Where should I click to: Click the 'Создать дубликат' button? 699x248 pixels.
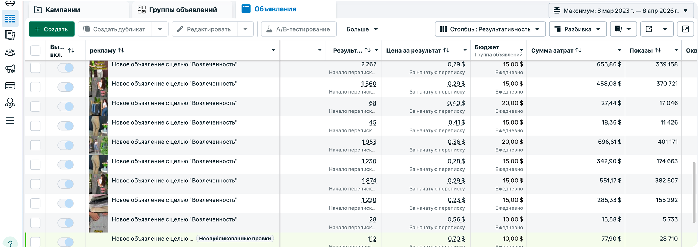tap(115, 29)
